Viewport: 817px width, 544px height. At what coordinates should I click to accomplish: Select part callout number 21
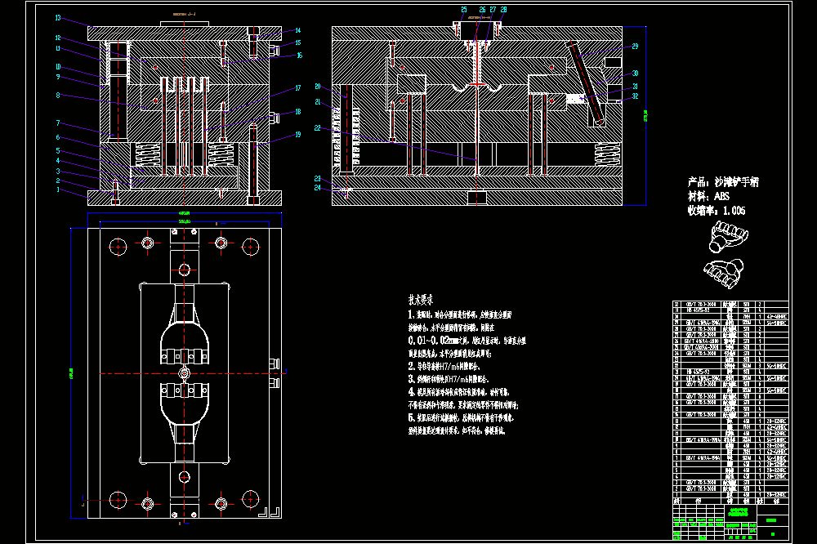tap(318, 102)
